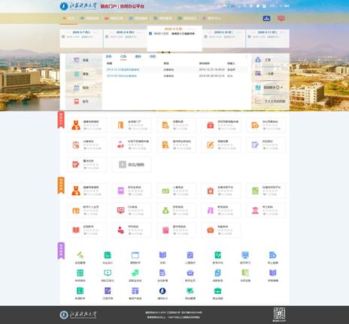The image size is (349, 324).
Task: Select the underlined active tab above the task table
Action: (123, 57)
